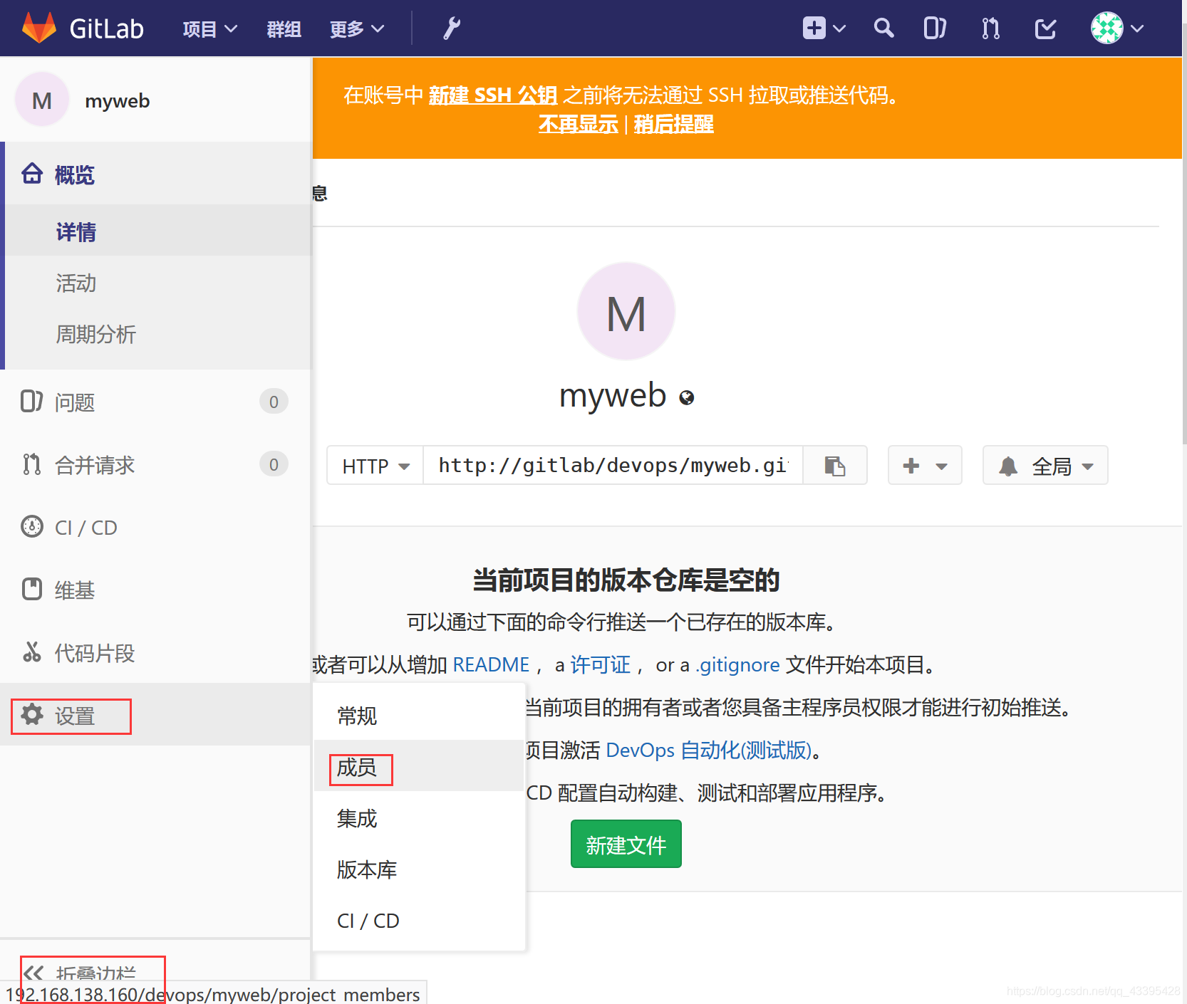Click the GitLab wordmark text
This screenshot has width=1187, height=1004.
[x=107, y=28]
